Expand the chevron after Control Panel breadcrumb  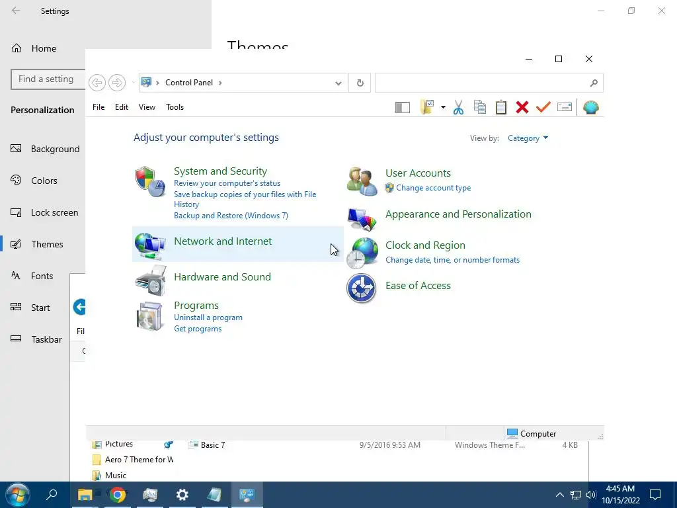tap(220, 83)
